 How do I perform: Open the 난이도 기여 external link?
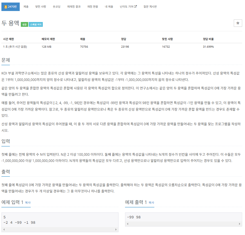pyautogui.click(x=128, y=7)
